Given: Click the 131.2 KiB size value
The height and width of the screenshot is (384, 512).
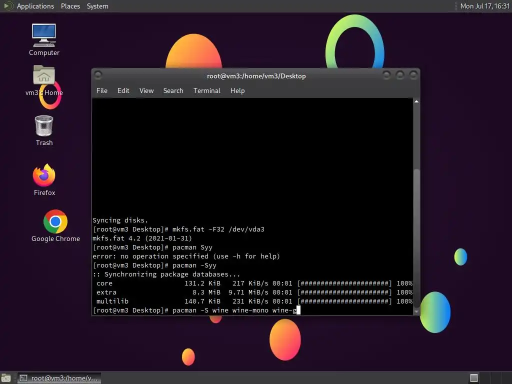Looking at the screenshot, I should click(202, 283).
